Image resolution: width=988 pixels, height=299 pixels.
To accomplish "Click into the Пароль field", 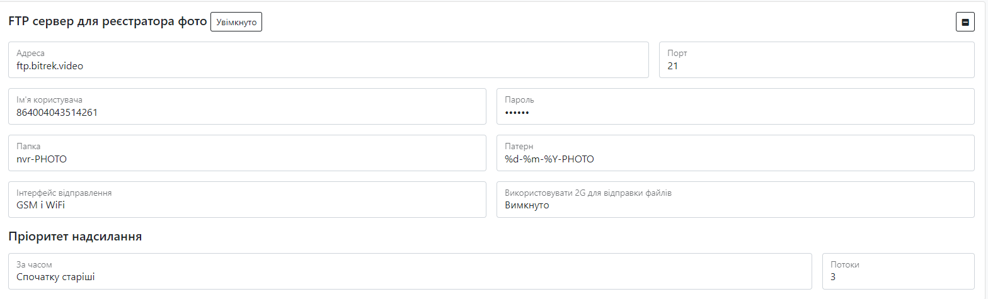I will [x=735, y=106].
